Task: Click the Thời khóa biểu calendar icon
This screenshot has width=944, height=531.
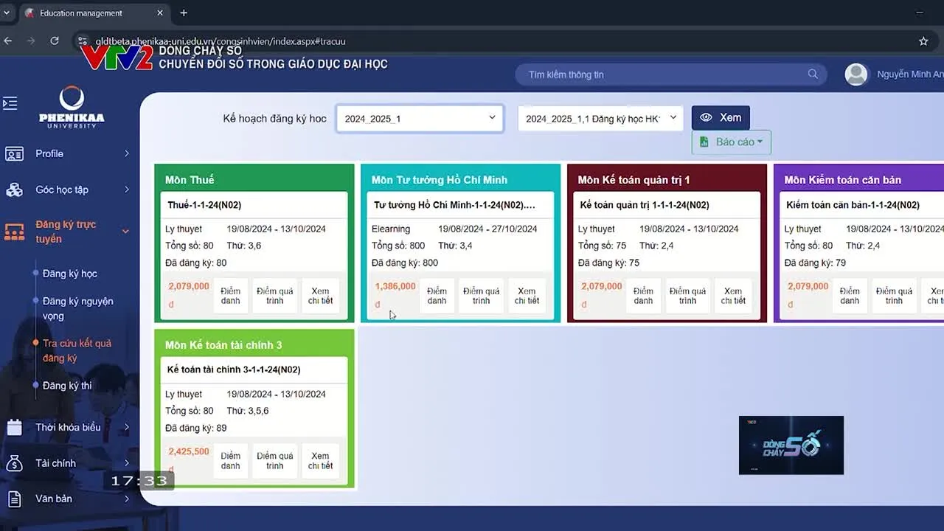Action: tap(14, 427)
